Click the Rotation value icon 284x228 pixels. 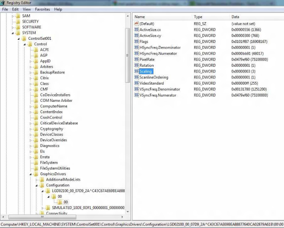click(137, 65)
